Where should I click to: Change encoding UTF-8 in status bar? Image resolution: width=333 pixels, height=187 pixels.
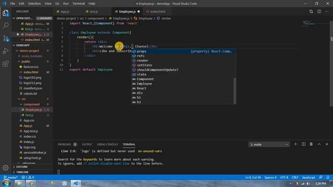284,177
